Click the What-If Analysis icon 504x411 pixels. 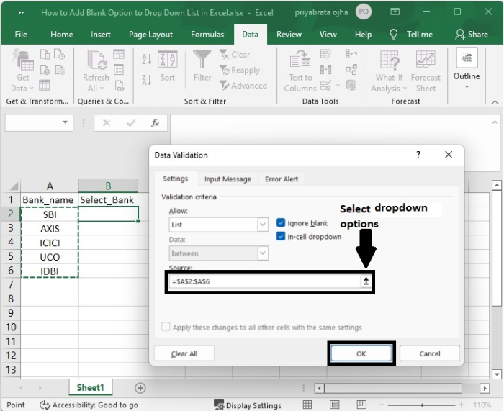390,70
